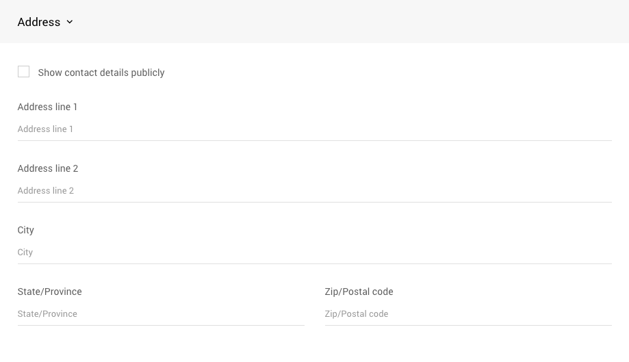Viewport: 629px width, 362px height.
Task: Click the Address line 1 field label
Action: coord(48,107)
